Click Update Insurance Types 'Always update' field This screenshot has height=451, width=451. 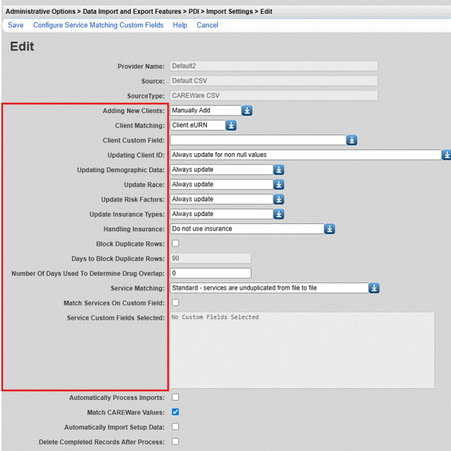coord(221,214)
